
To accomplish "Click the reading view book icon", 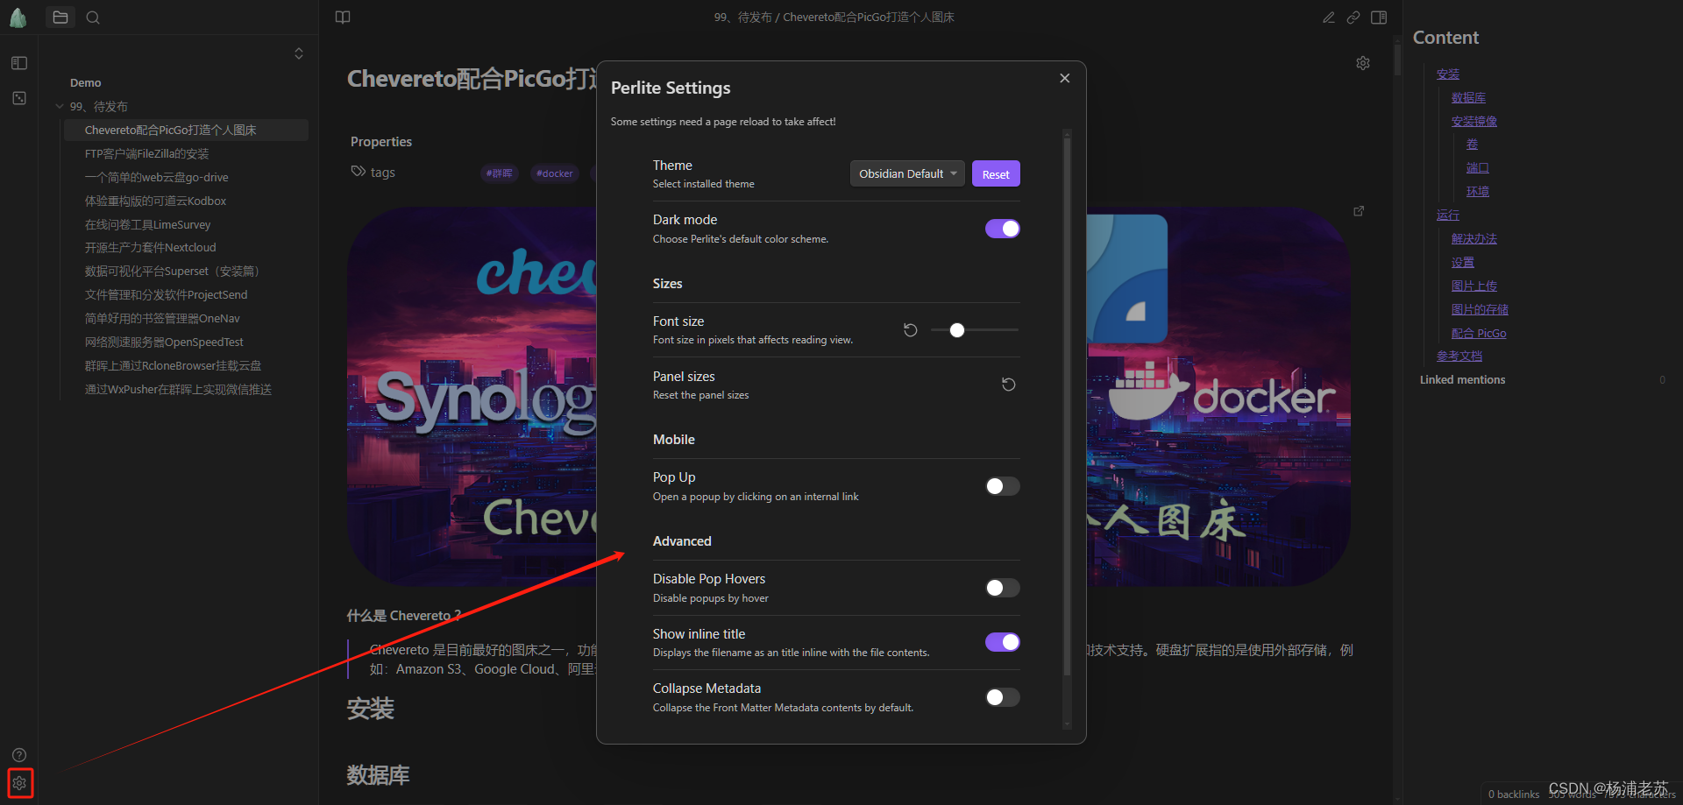I will tap(343, 18).
